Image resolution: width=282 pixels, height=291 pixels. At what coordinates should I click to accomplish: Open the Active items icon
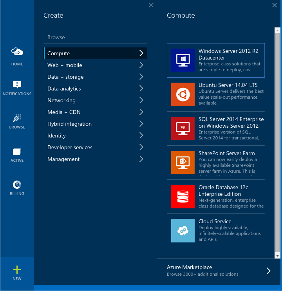click(17, 152)
